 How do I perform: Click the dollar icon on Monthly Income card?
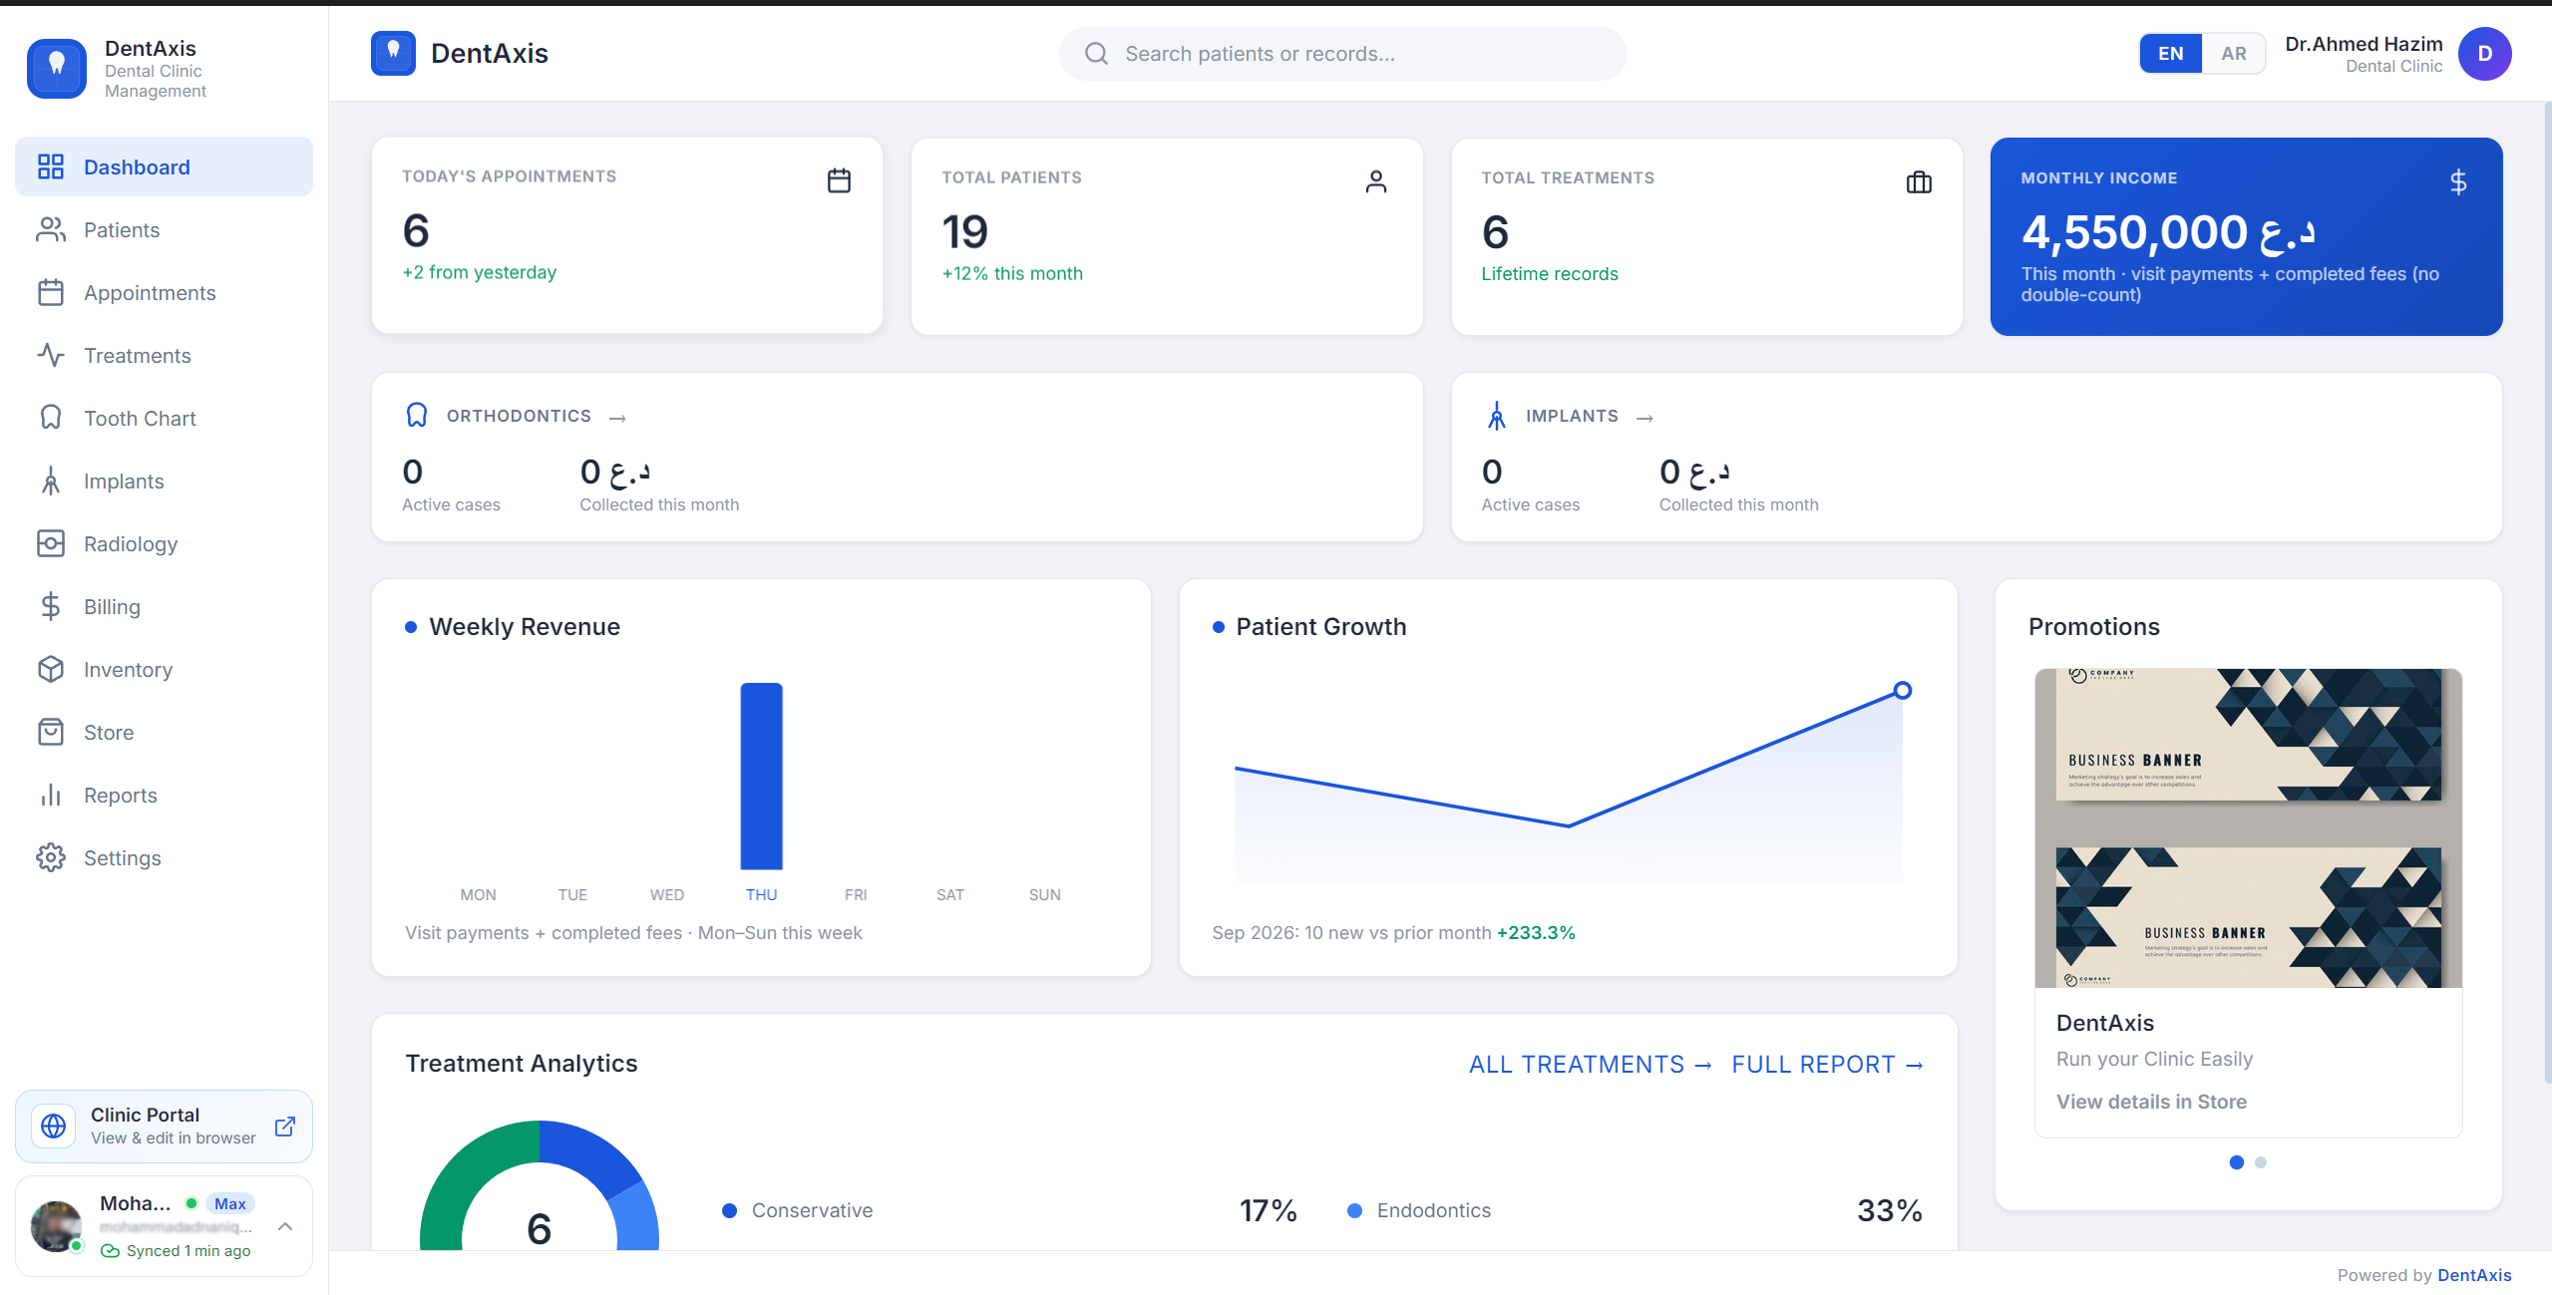pos(2457,182)
